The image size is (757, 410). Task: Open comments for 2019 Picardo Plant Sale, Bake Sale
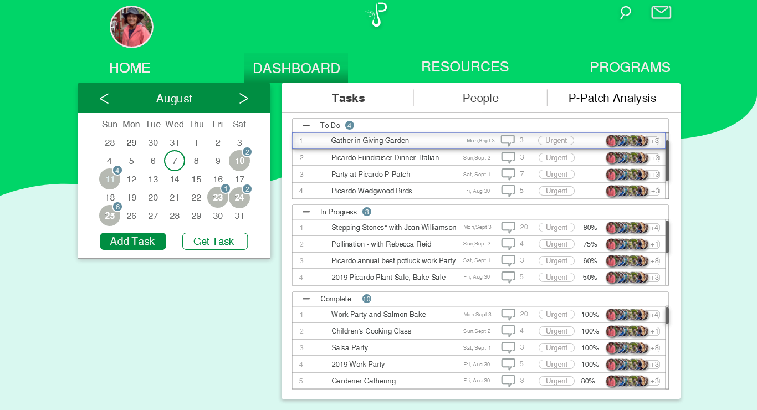[x=508, y=278]
